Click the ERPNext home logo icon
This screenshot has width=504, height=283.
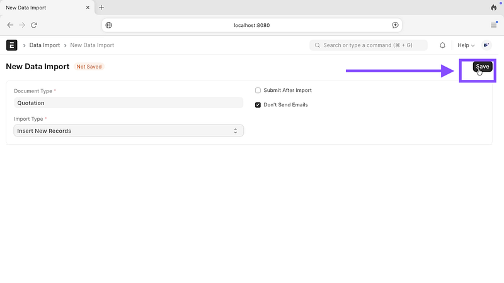pos(12,45)
